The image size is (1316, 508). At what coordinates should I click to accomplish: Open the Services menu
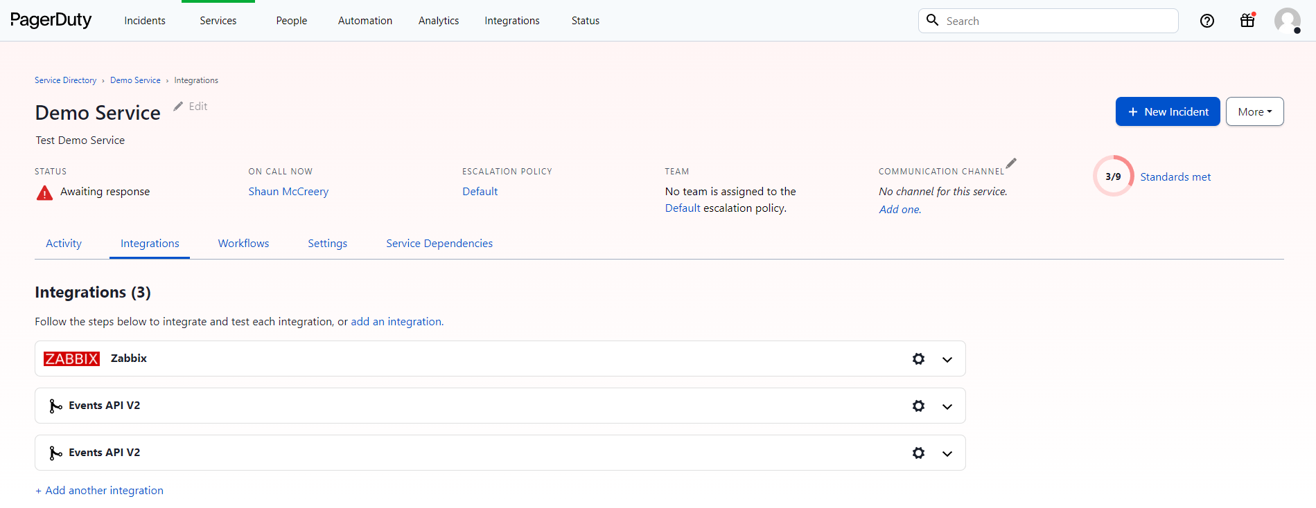[x=218, y=21]
